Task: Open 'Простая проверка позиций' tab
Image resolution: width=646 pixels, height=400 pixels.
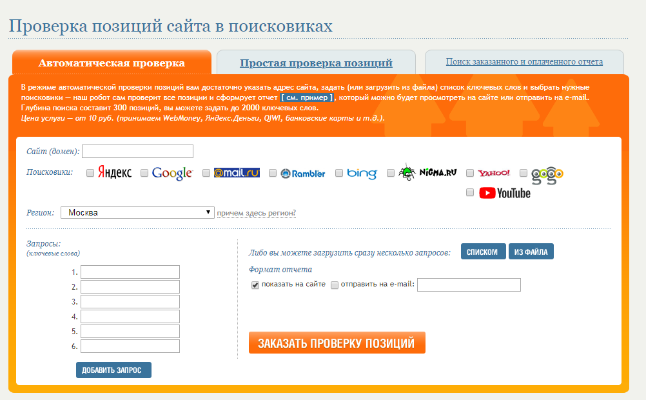Action: click(x=316, y=63)
